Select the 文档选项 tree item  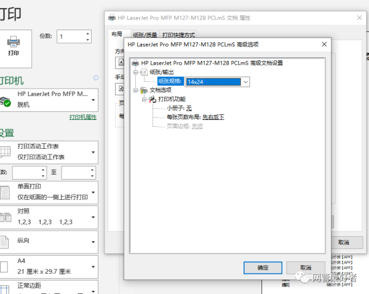161,90
